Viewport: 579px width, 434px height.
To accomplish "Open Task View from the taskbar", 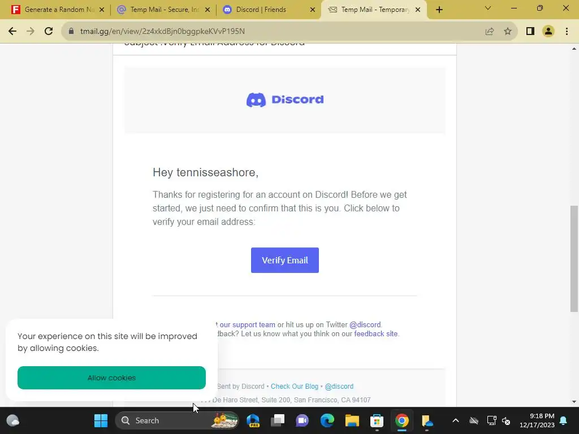I will [x=277, y=420].
